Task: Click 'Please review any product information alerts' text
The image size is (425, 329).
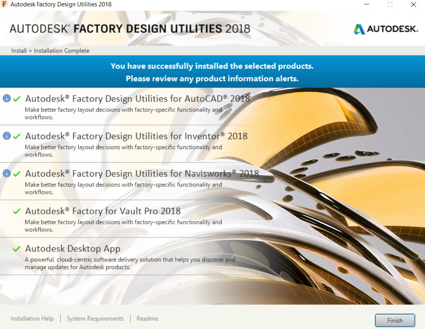Action: [x=212, y=79]
